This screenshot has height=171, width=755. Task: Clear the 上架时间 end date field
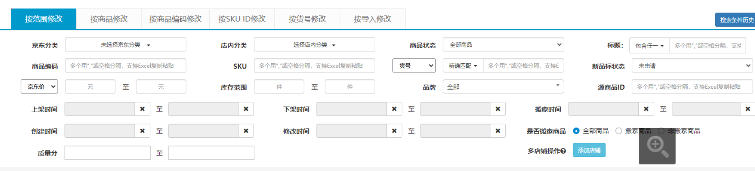(x=246, y=109)
